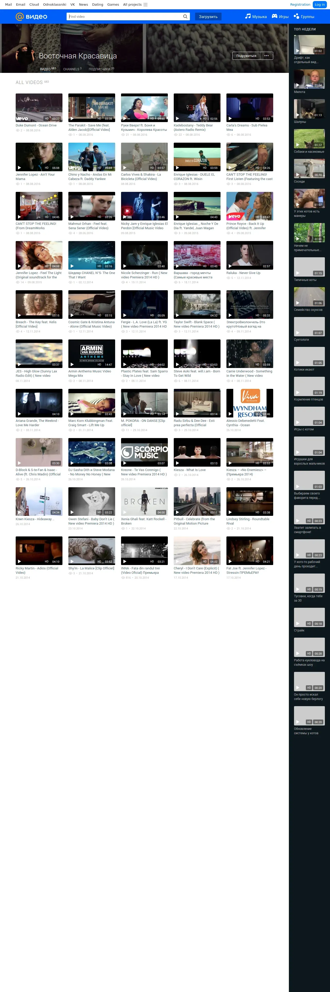Image resolution: width=330 pixels, height=992 pixels.
Task: Click play icon on Raluka - Never Give Up
Action: point(230,266)
